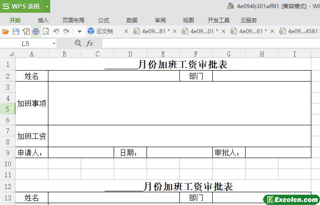Click the select-all corner triangle
This screenshot has width=320, height=205.
[x=11, y=54]
